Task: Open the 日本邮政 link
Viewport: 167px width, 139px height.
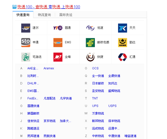Action: coord(98,83)
